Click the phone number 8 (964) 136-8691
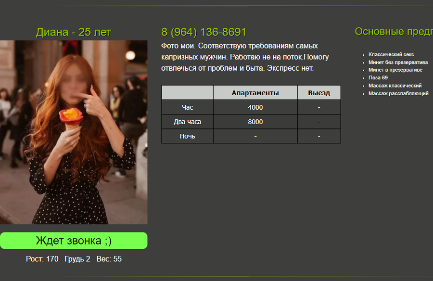 click(x=204, y=32)
